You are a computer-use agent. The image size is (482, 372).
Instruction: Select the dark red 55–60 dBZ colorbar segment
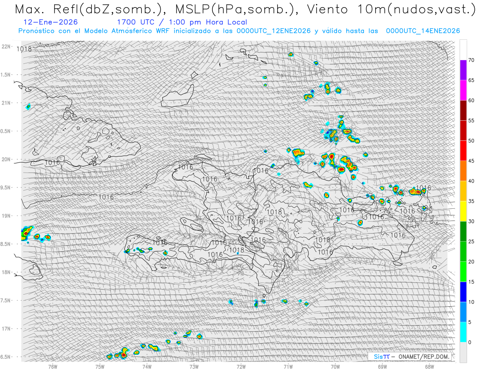(x=463, y=110)
